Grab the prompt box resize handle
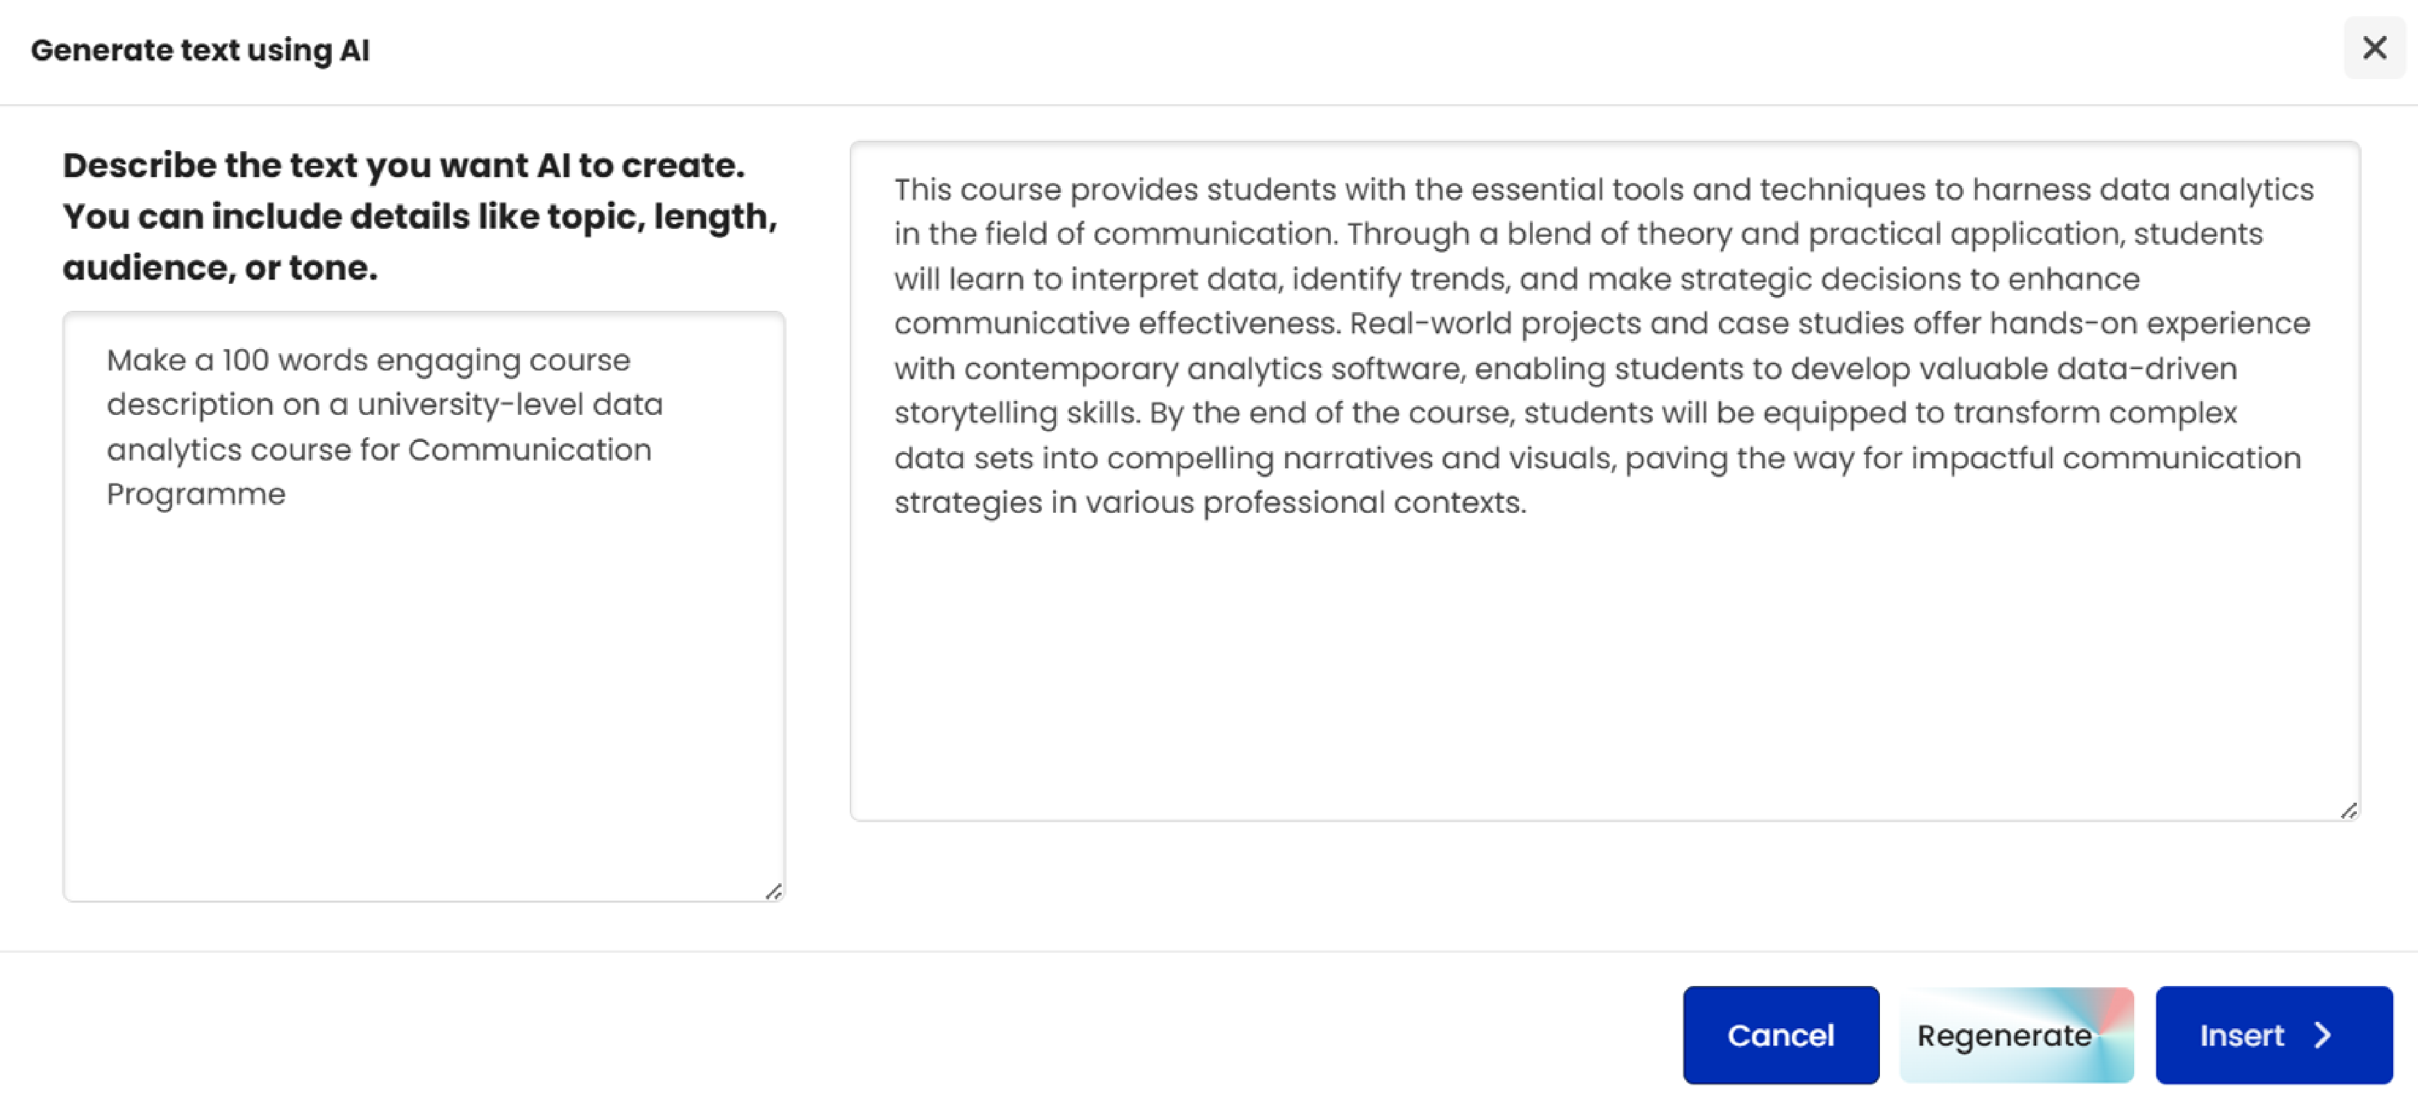 click(x=773, y=890)
